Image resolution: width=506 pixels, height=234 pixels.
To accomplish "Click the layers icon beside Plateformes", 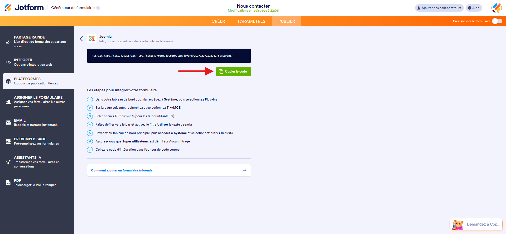I will 8,81.
